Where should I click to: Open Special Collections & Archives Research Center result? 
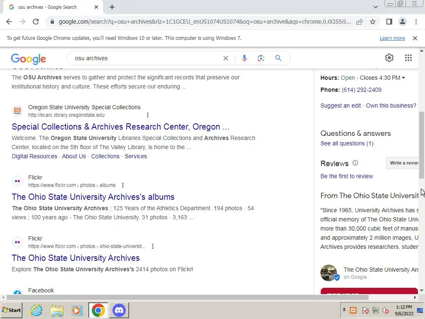coord(120,127)
